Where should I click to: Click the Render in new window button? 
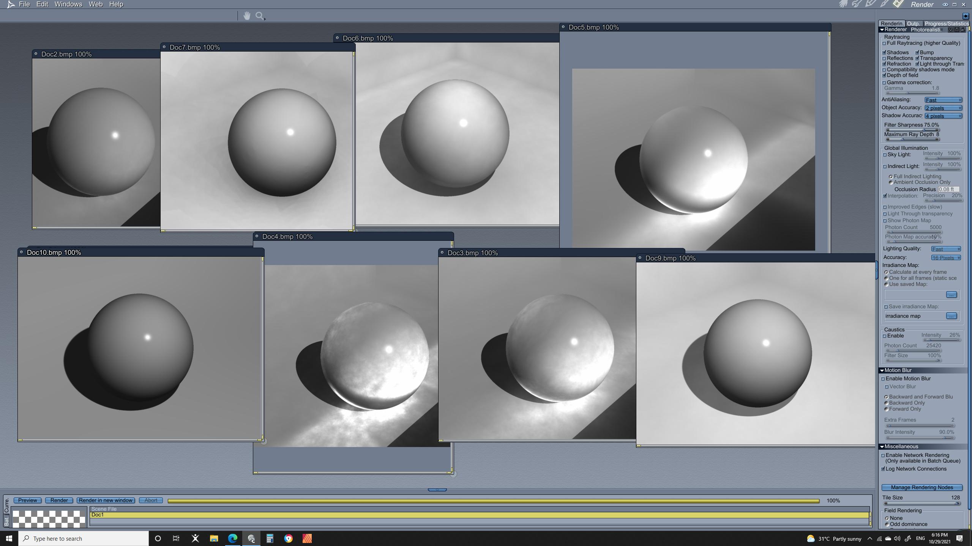pos(106,500)
